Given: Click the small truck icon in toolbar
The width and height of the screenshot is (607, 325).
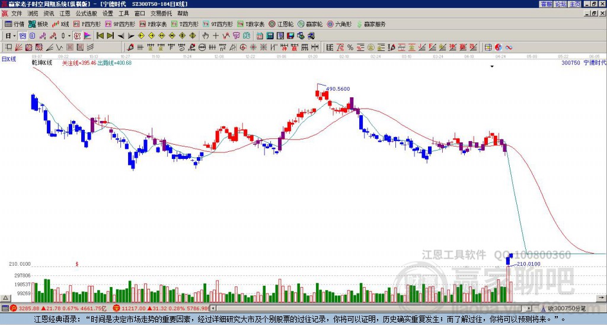Looking at the screenshot, I should point(311,36).
